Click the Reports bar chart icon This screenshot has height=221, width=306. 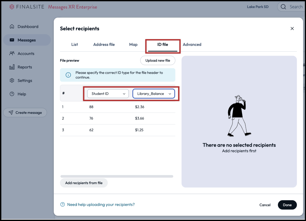click(12, 67)
